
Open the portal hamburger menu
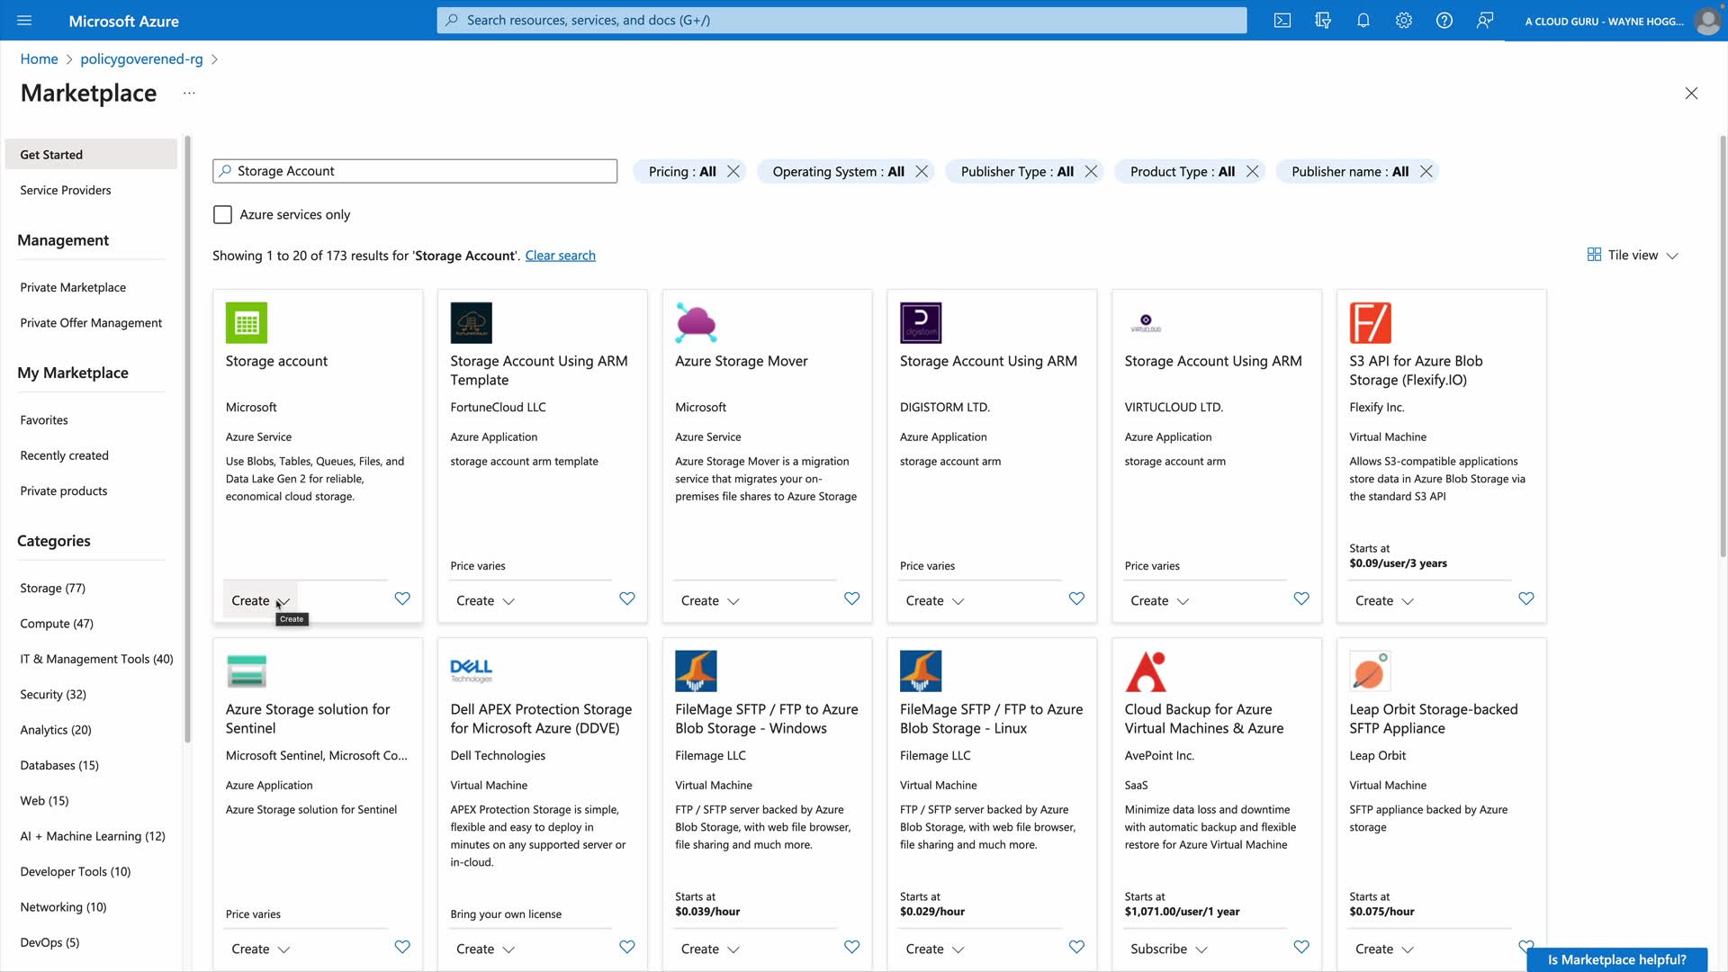[24, 21]
